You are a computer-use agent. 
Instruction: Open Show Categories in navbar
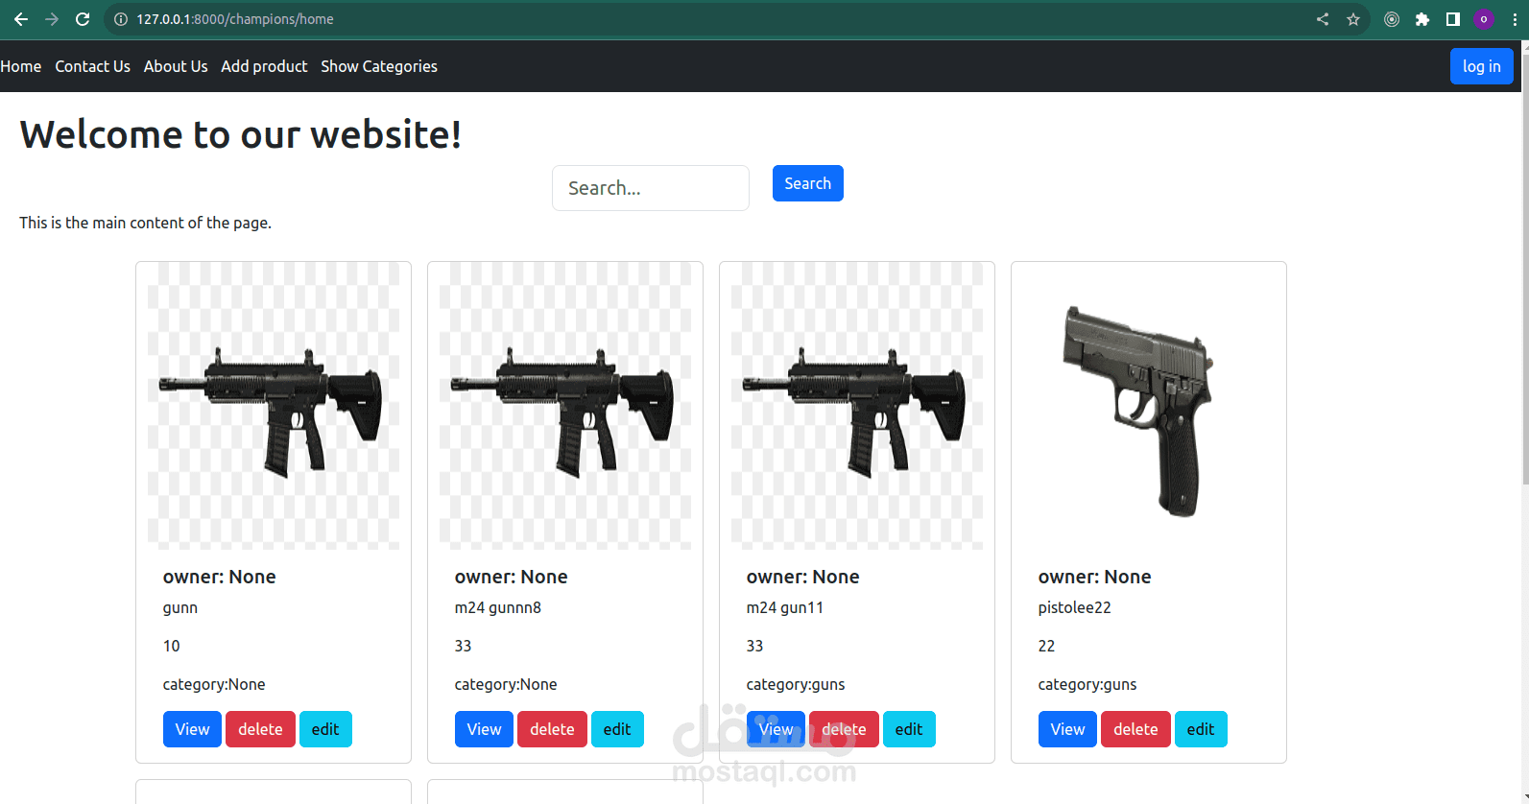click(x=379, y=66)
